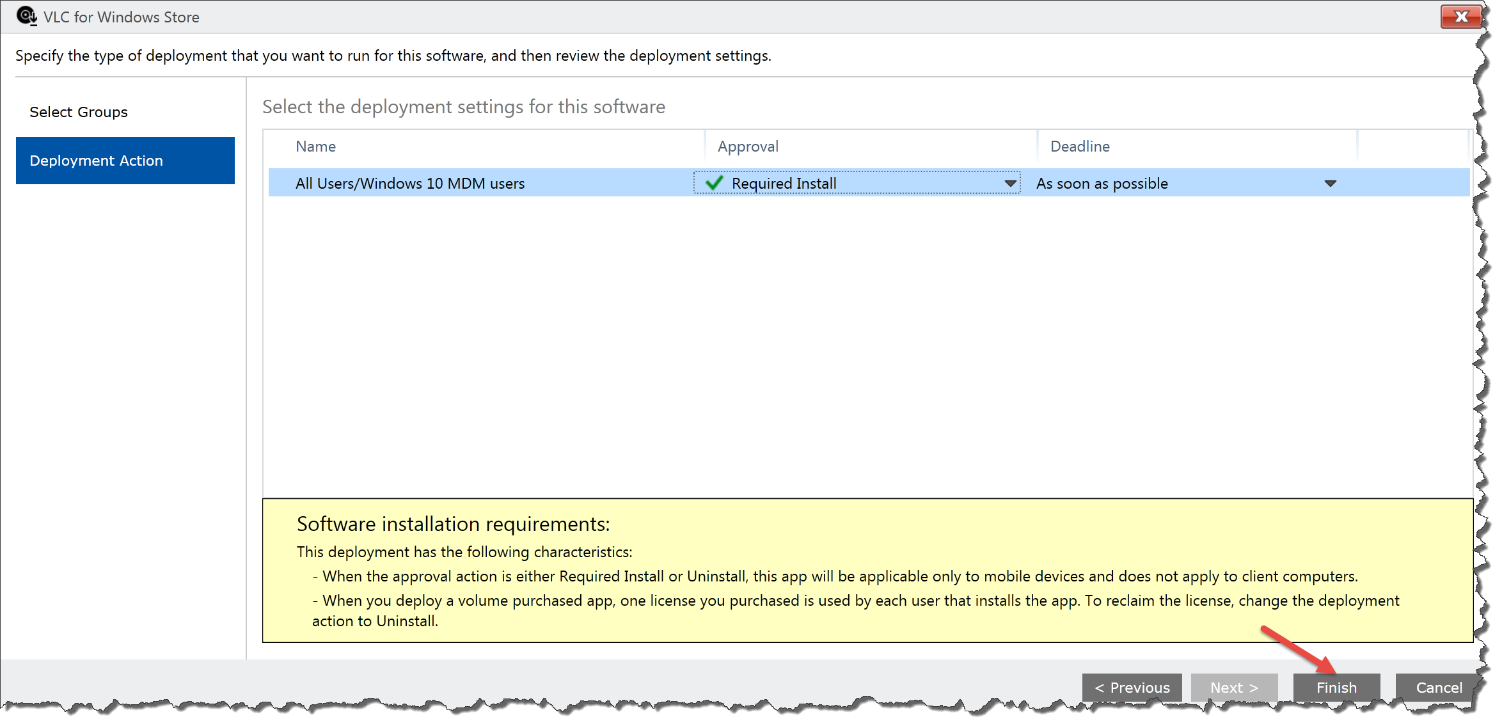Advance with the Next button
This screenshot has width=1502, height=726.
tap(1233, 687)
